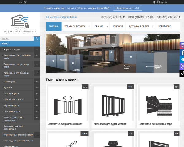Viewport: 184px width, 147px height.
Task: Open the Telegram social icon
Action: 182,59
